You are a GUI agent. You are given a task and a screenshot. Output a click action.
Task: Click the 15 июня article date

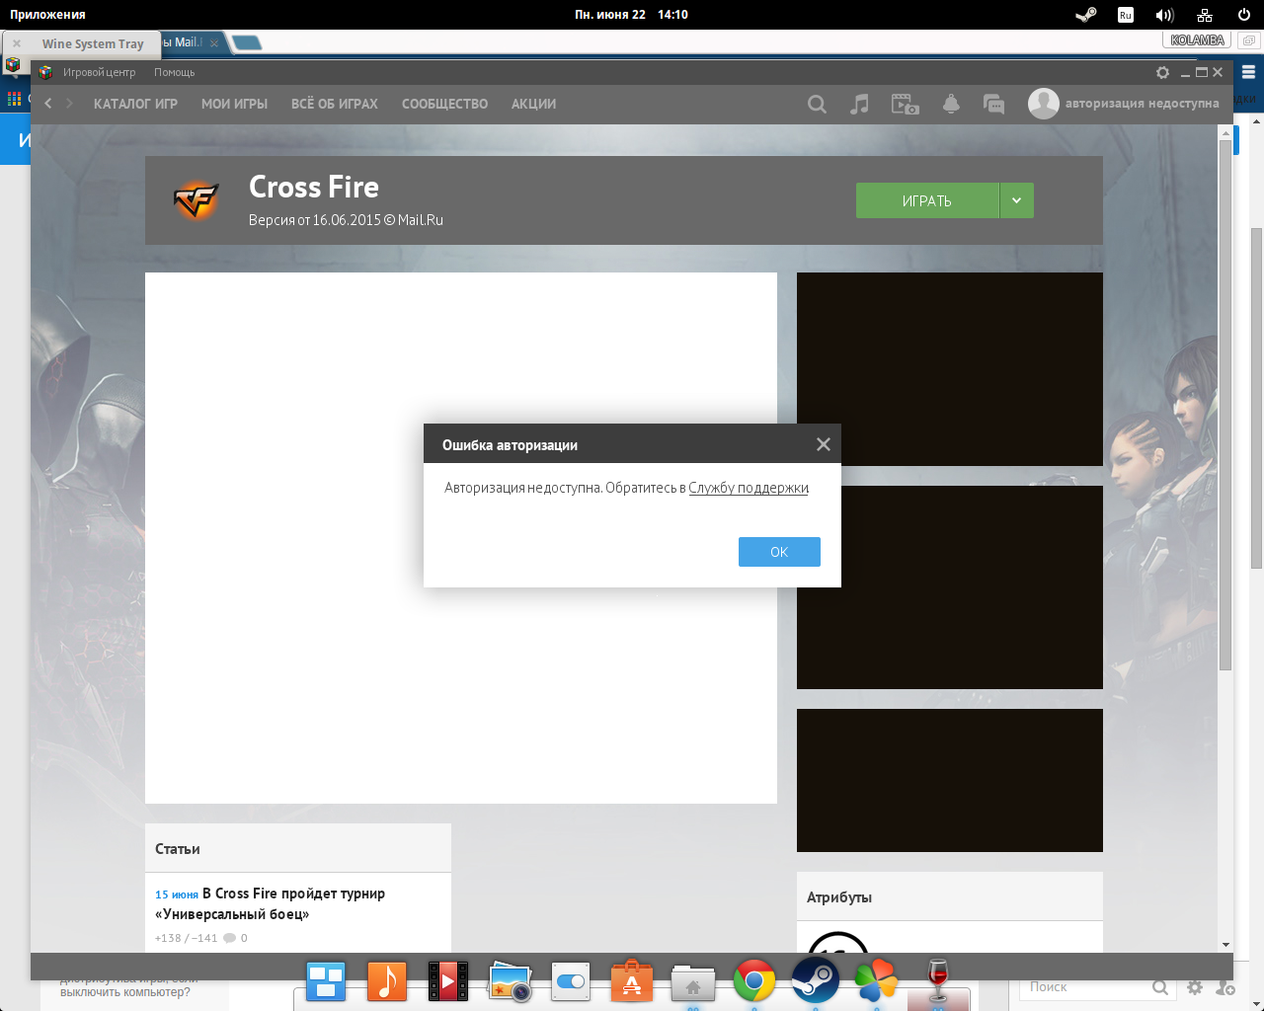pyautogui.click(x=177, y=894)
